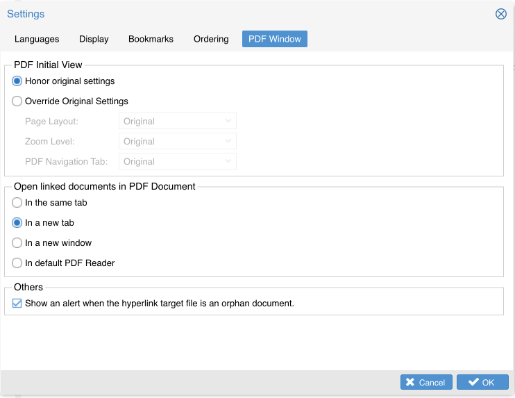Confirm settings with OK button

(482, 383)
